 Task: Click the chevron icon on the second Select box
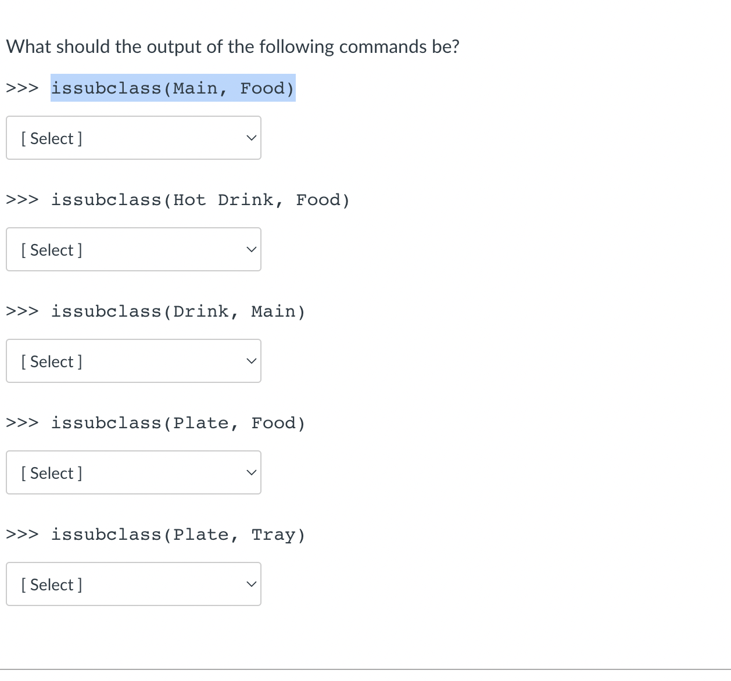click(251, 249)
